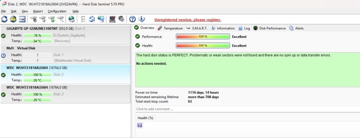This screenshot has height=138, width=360.
Task: Click the '1116 days, 14 hours' power-on value
Action: [x=203, y=92]
